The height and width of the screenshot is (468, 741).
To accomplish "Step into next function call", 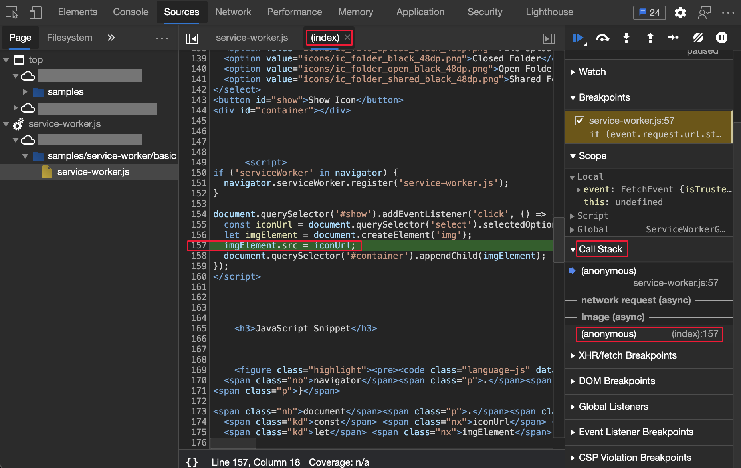I will tap(626, 38).
